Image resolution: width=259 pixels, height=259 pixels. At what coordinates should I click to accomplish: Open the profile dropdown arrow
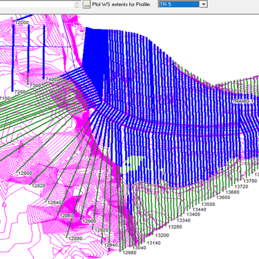tap(203, 4)
